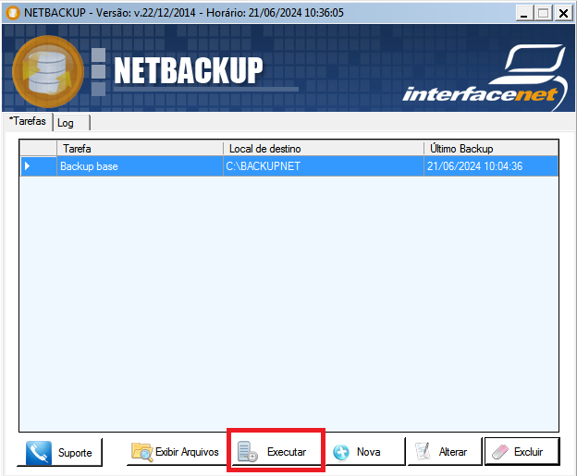The image size is (577, 476).
Task: Click the interfacenet logo in banner
Action: tap(485, 78)
